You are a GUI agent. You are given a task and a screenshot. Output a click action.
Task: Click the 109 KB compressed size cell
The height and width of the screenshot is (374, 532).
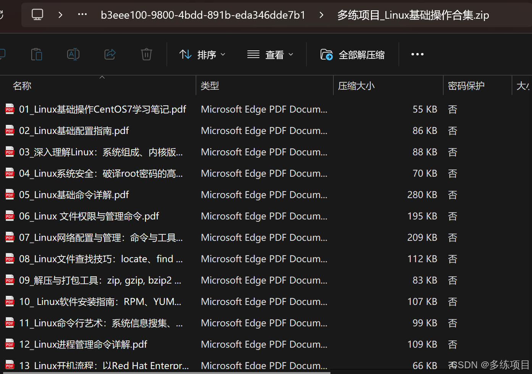(422, 345)
